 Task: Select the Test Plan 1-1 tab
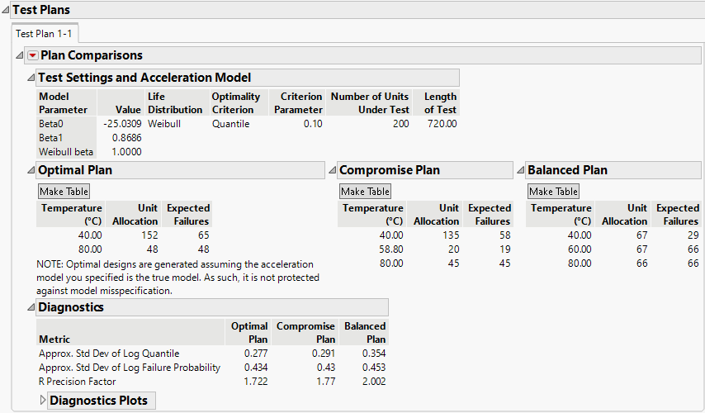(x=46, y=33)
